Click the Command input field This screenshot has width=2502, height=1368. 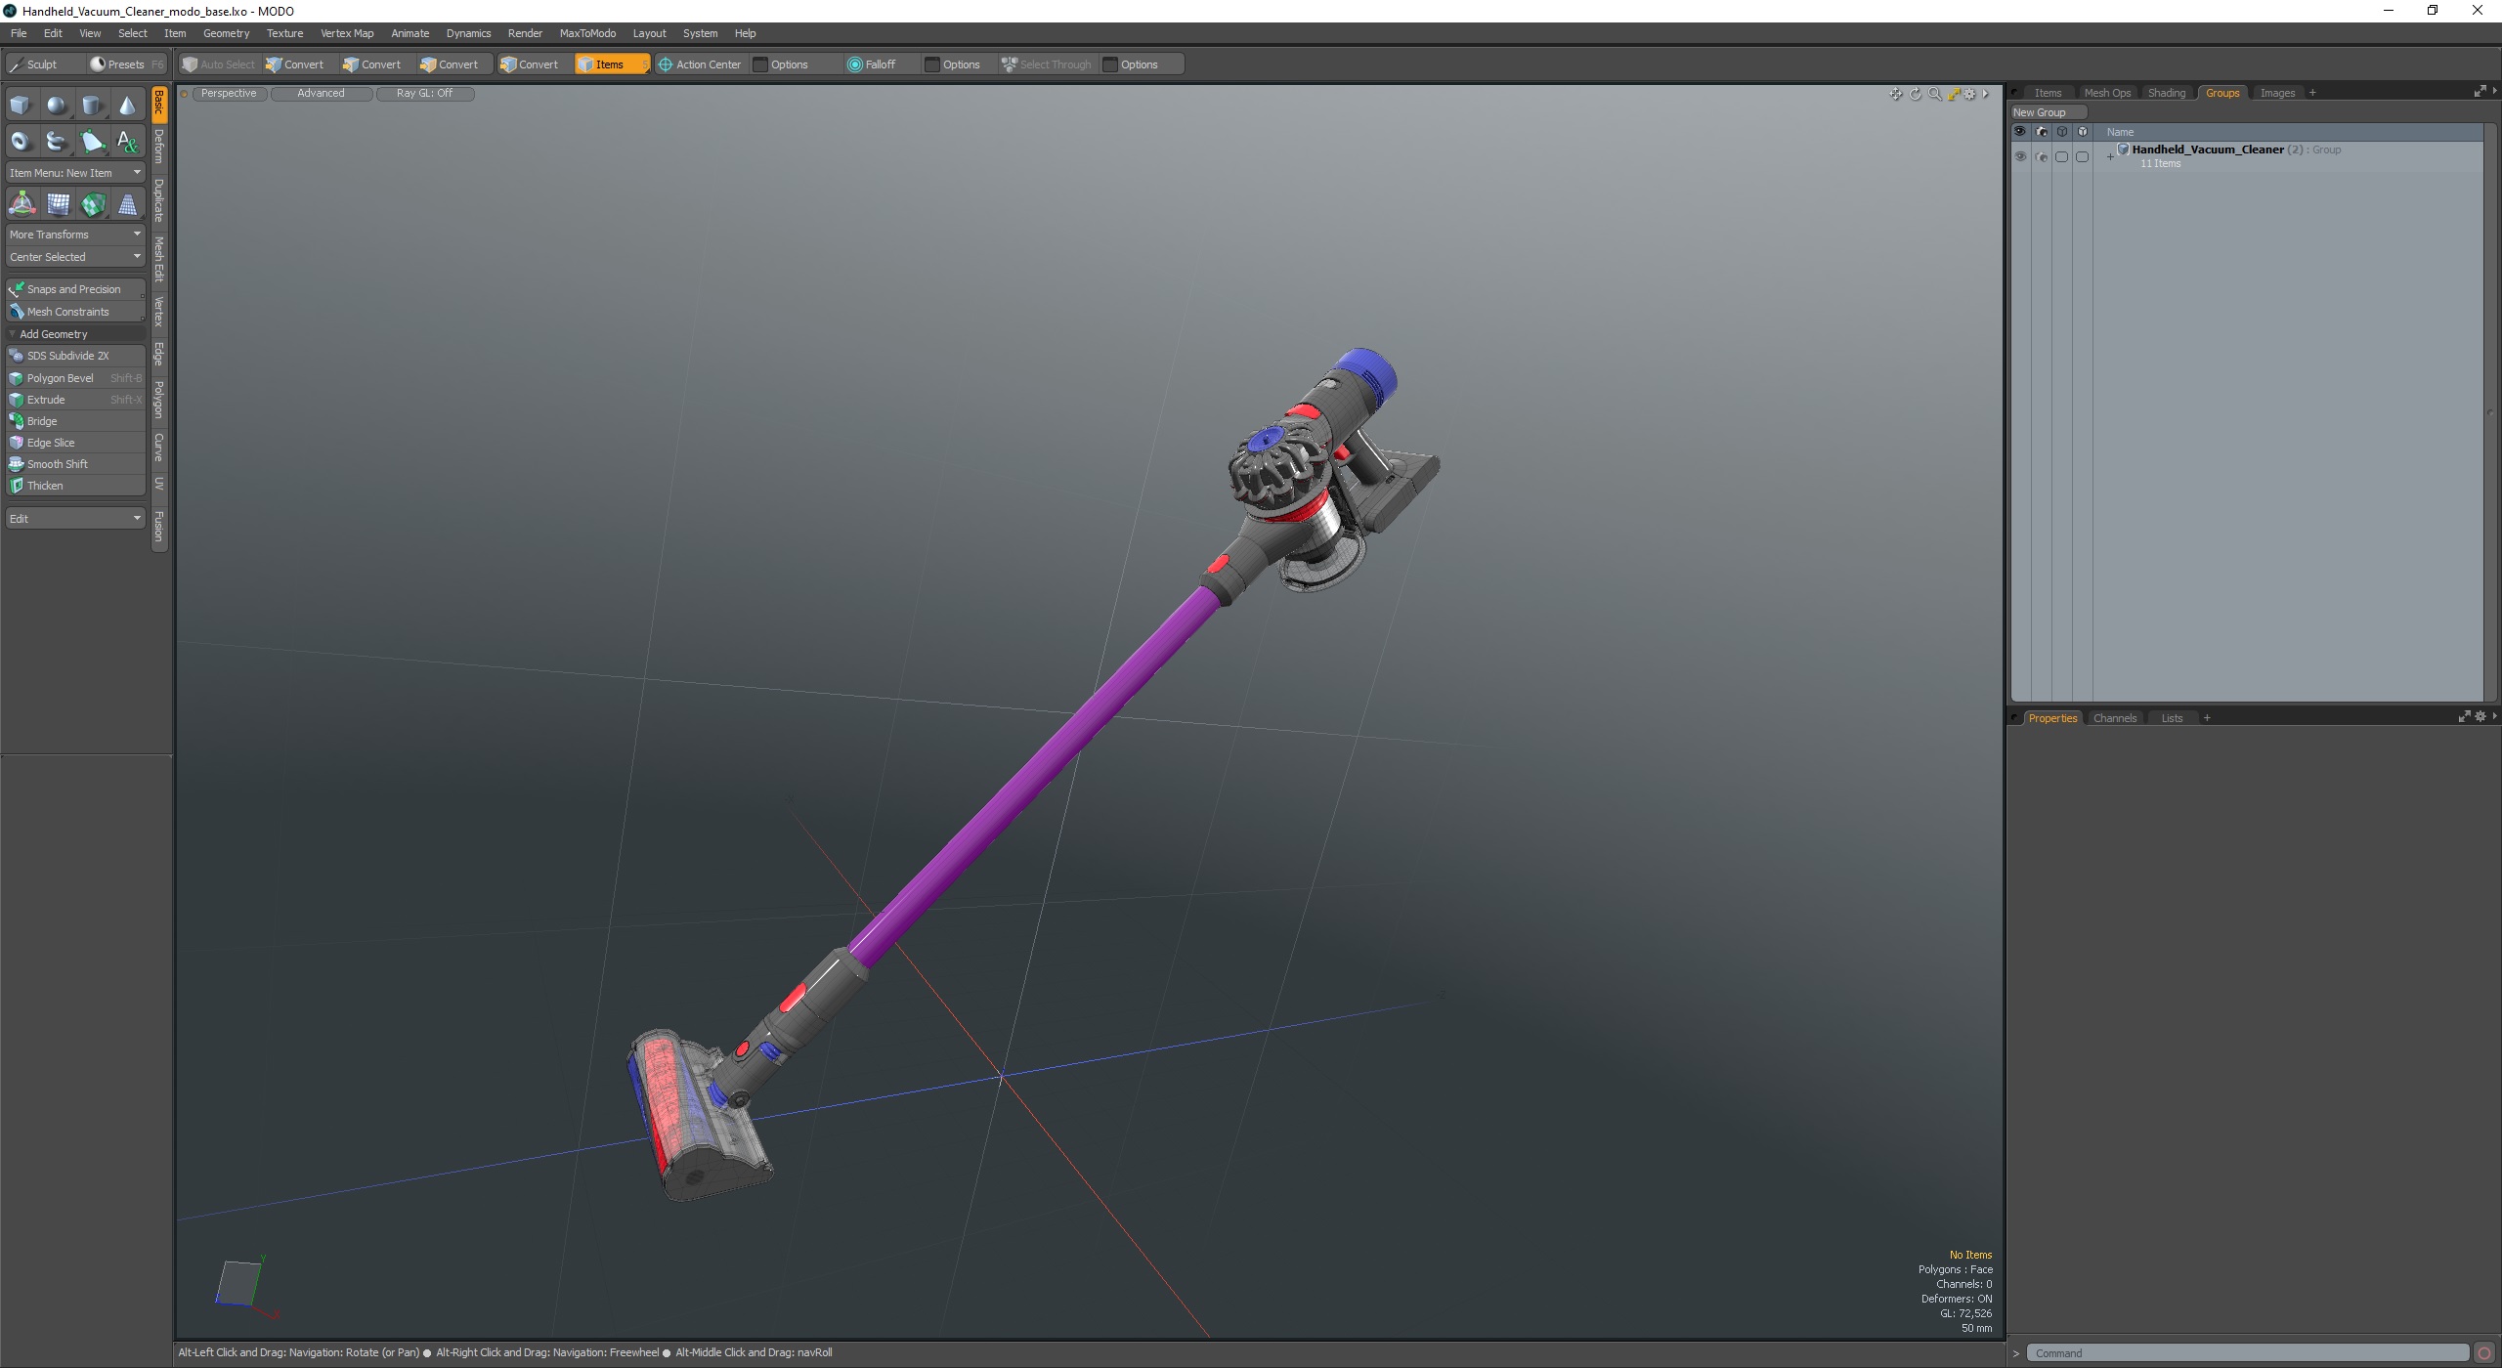pyautogui.click(x=2248, y=1353)
